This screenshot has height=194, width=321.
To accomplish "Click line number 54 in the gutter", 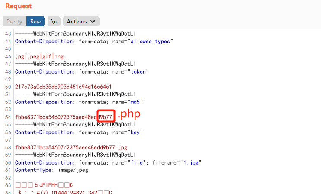I will coord(8,117).
